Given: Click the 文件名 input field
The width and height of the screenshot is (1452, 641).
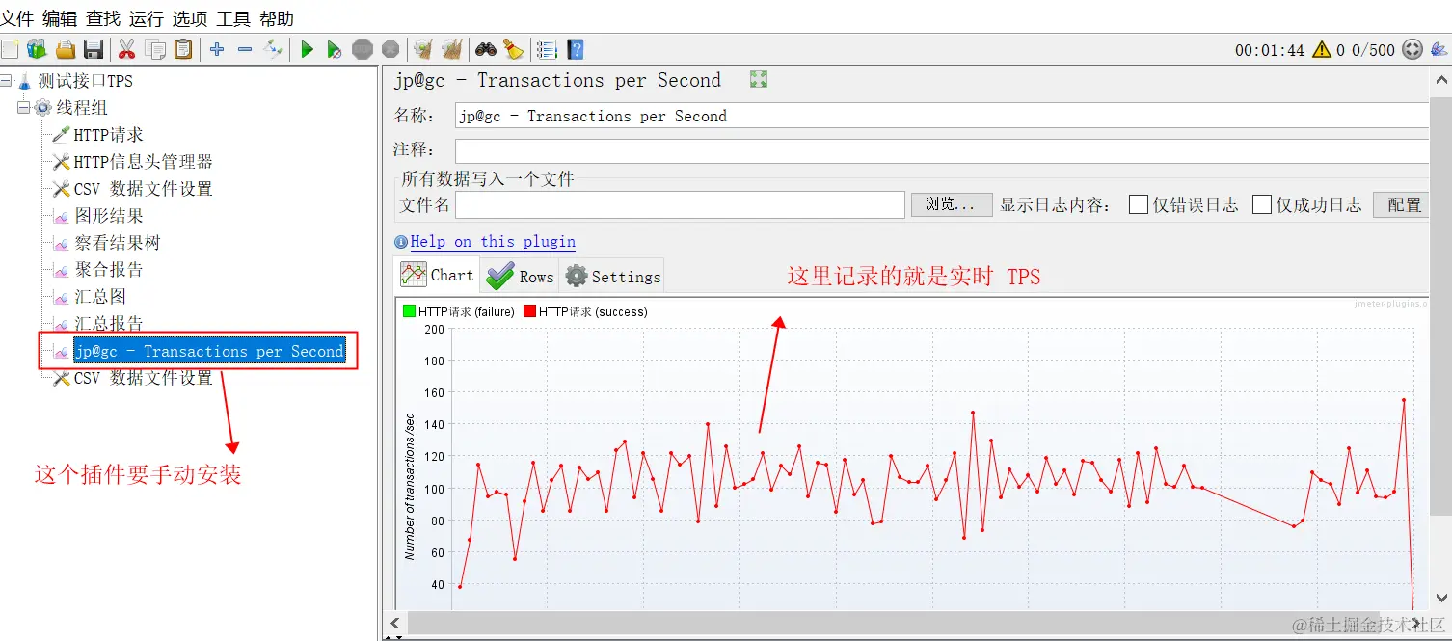Looking at the screenshot, I should (680, 204).
